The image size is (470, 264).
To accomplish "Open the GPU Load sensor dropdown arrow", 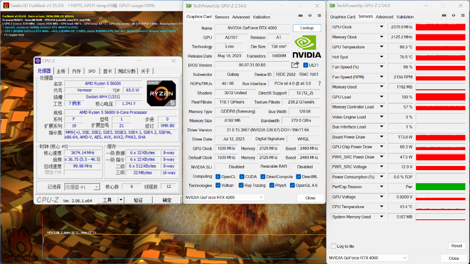I will point(381,97).
